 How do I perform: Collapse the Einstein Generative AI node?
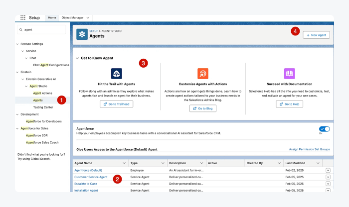[x=23, y=79]
